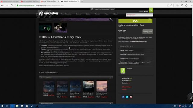Screen dimensions: 193x108
Task: Make a web note with pen icon
Action: 182,5
